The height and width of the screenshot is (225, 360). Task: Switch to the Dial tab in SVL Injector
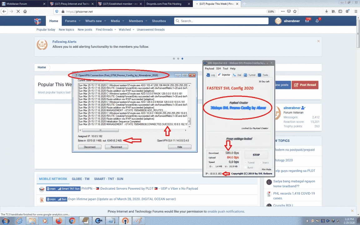click(237, 75)
